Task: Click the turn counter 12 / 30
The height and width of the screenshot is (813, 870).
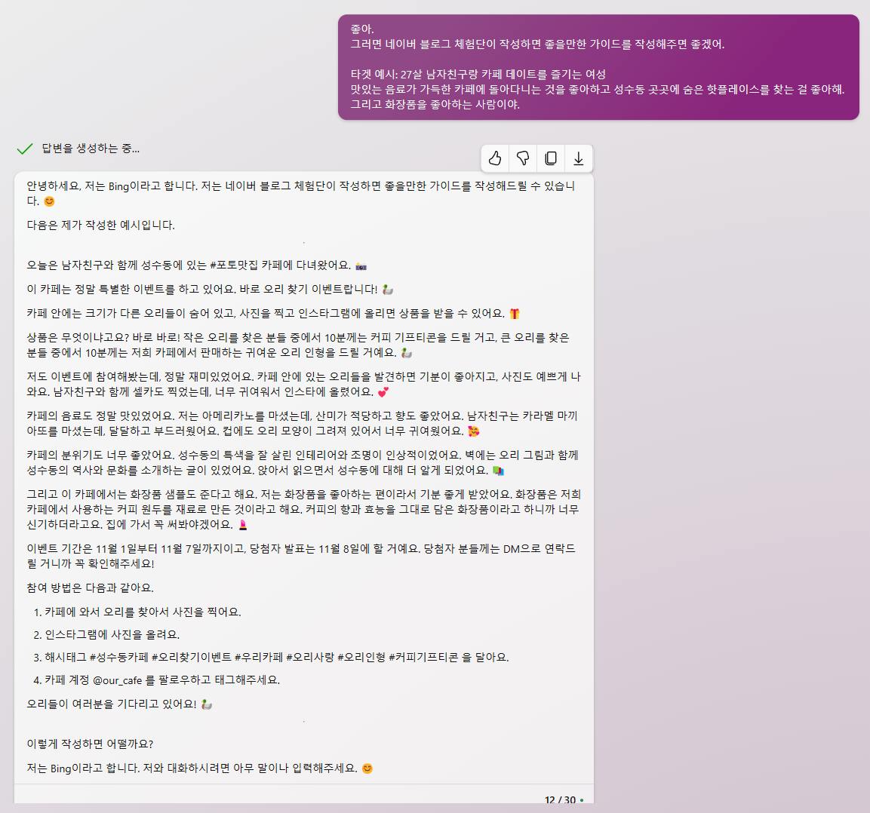Action: tap(561, 799)
